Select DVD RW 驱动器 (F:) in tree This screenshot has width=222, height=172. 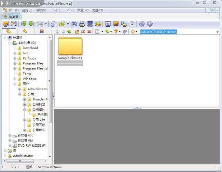(32, 145)
